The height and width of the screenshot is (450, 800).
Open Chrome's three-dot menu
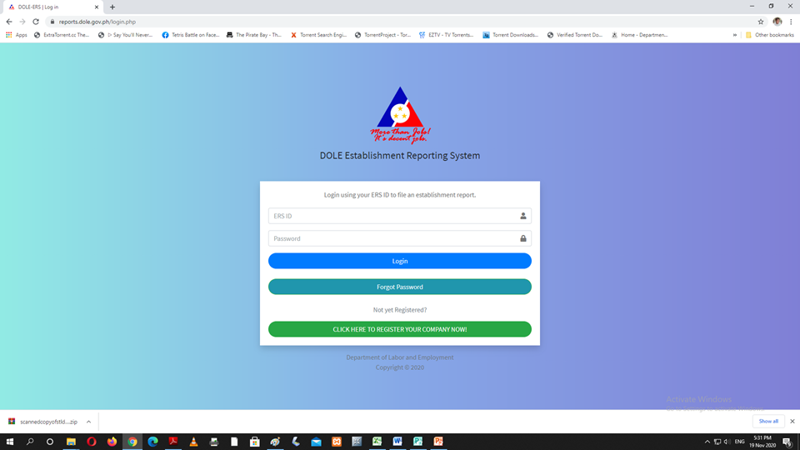coord(791,22)
